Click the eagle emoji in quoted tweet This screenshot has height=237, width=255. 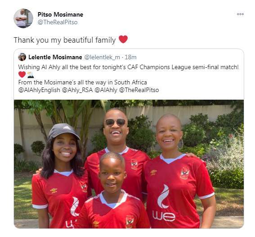(x=31, y=75)
